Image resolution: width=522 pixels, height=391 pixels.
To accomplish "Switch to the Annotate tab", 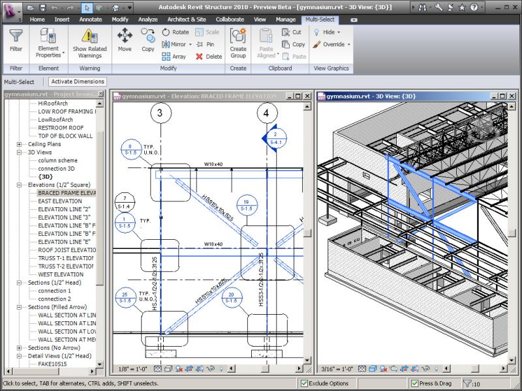I will 91,20.
